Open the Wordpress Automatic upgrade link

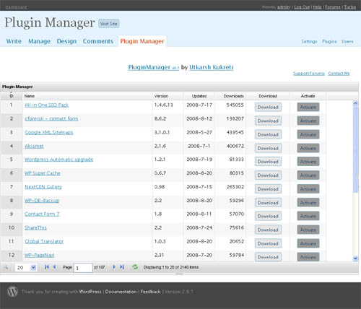(58, 160)
